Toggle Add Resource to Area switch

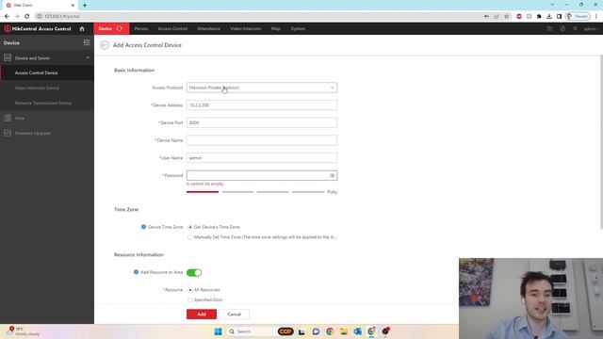tap(194, 272)
